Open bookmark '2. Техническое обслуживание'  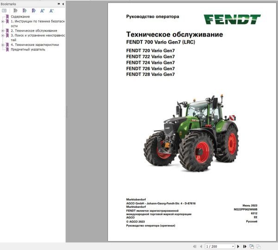tap(34, 31)
